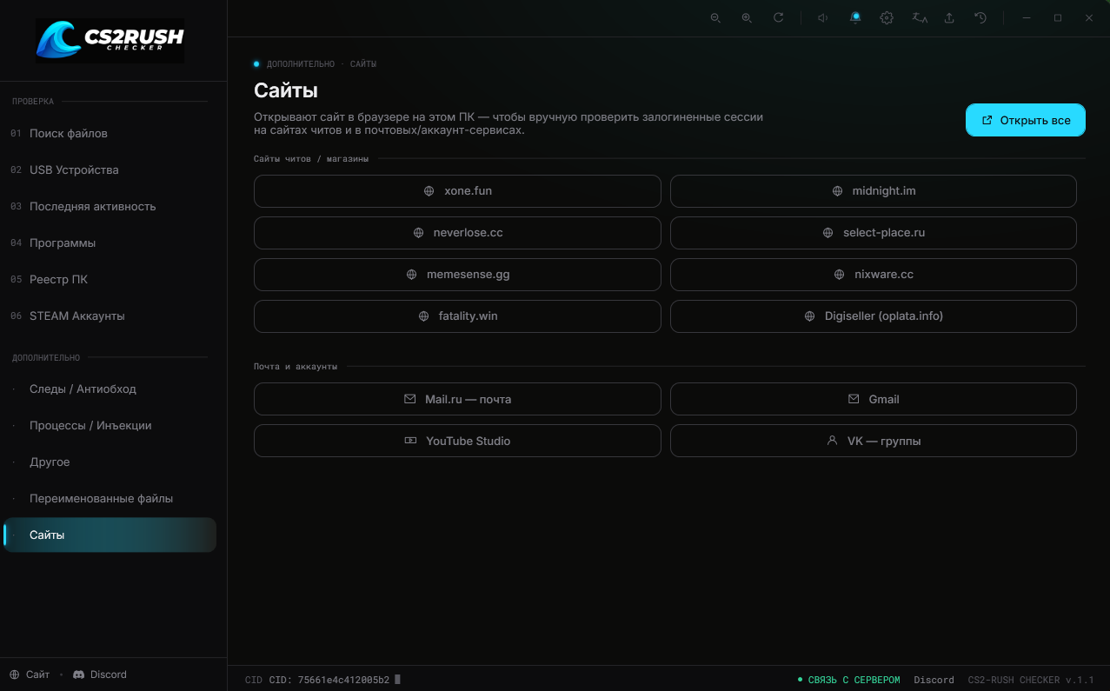The image size is (1110, 691).
Task: Select the active Сайты sidebar item
Action: pos(110,535)
